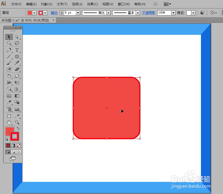Image resolution: width=223 pixels, height=194 pixels.
Task: Select the Type tool
Action: pos(17,50)
